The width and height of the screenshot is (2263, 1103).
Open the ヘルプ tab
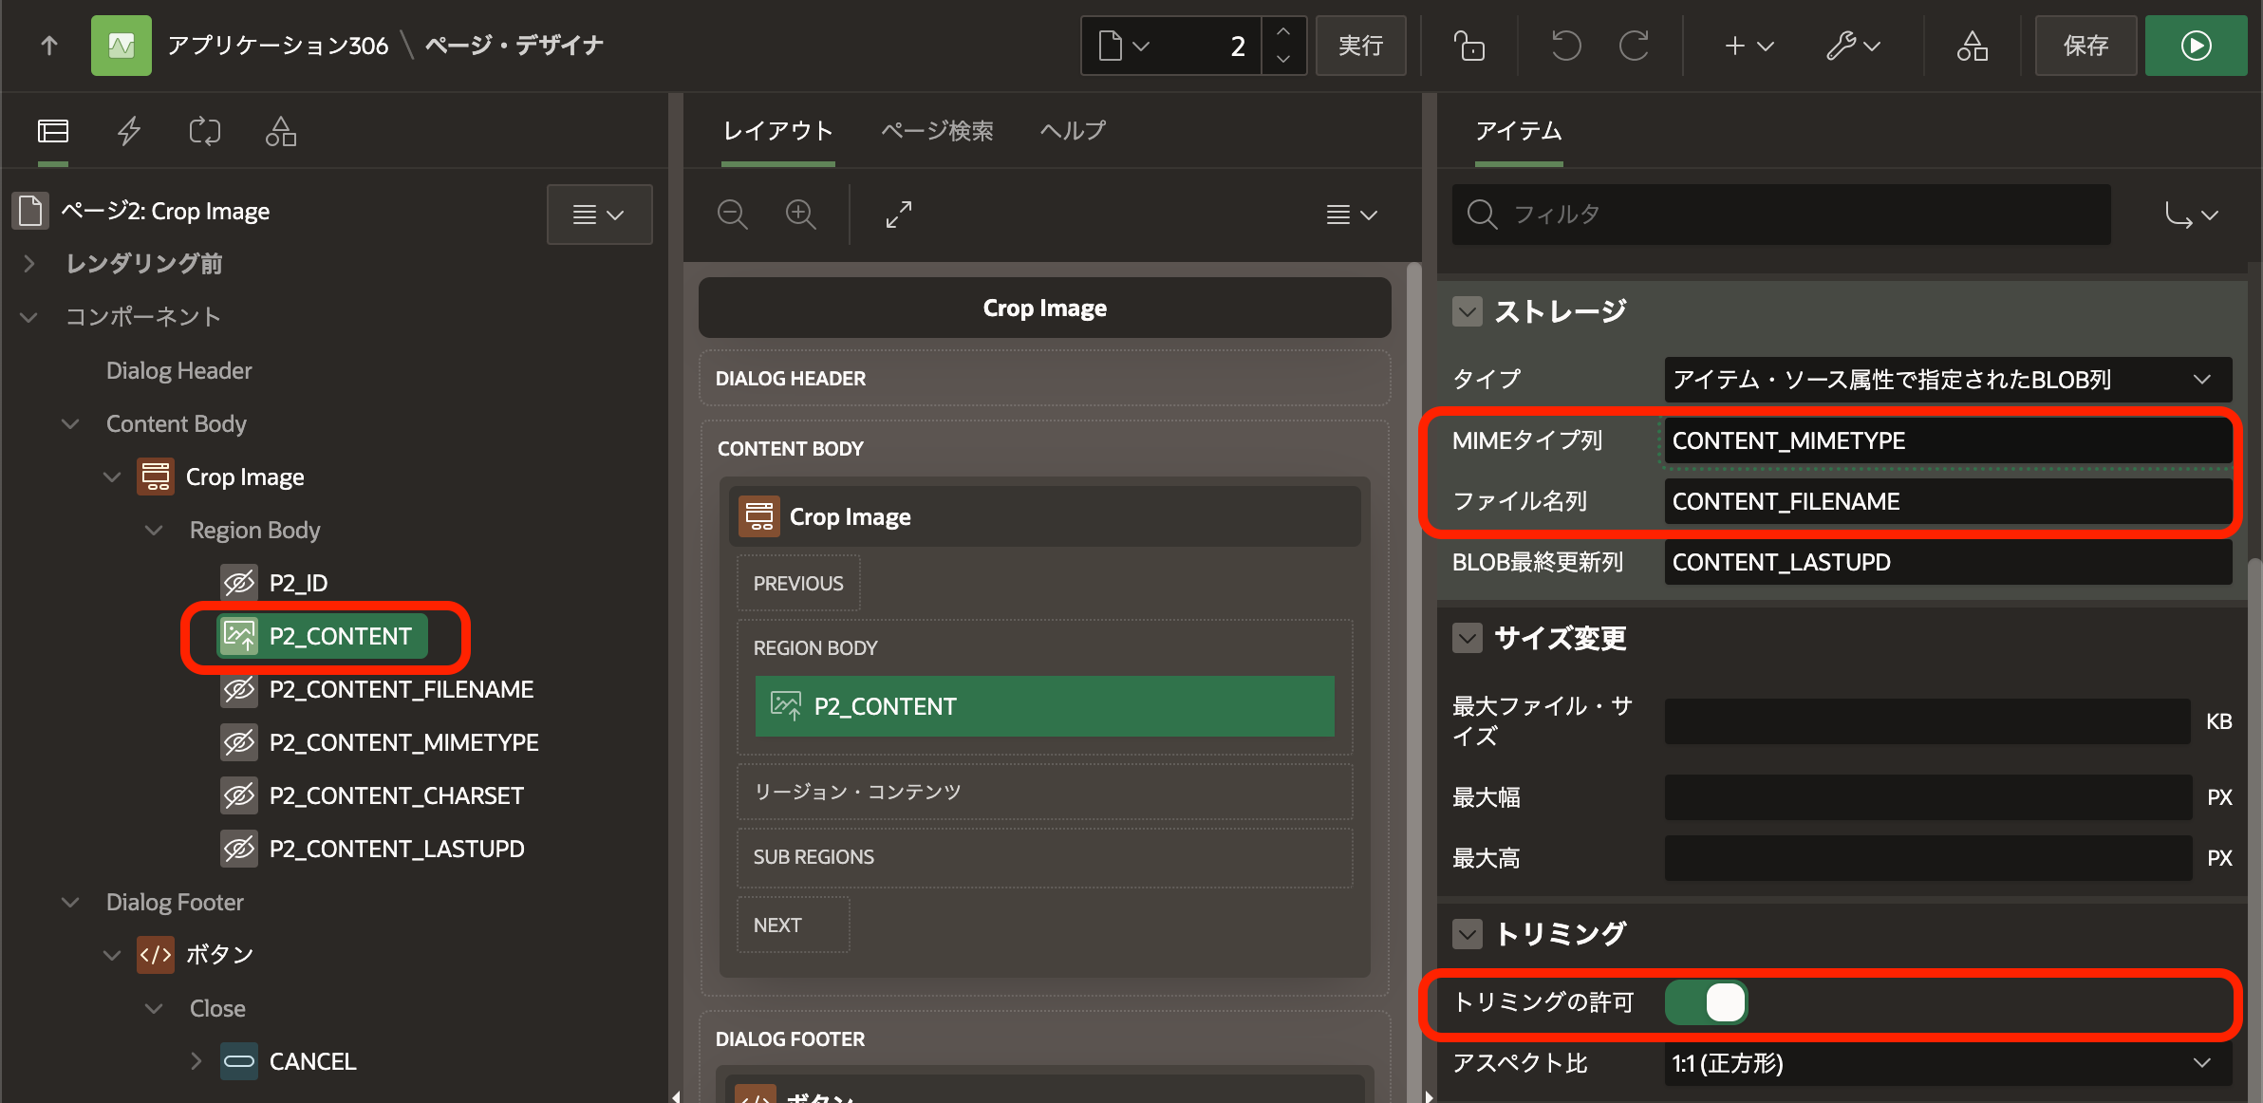(x=1073, y=131)
